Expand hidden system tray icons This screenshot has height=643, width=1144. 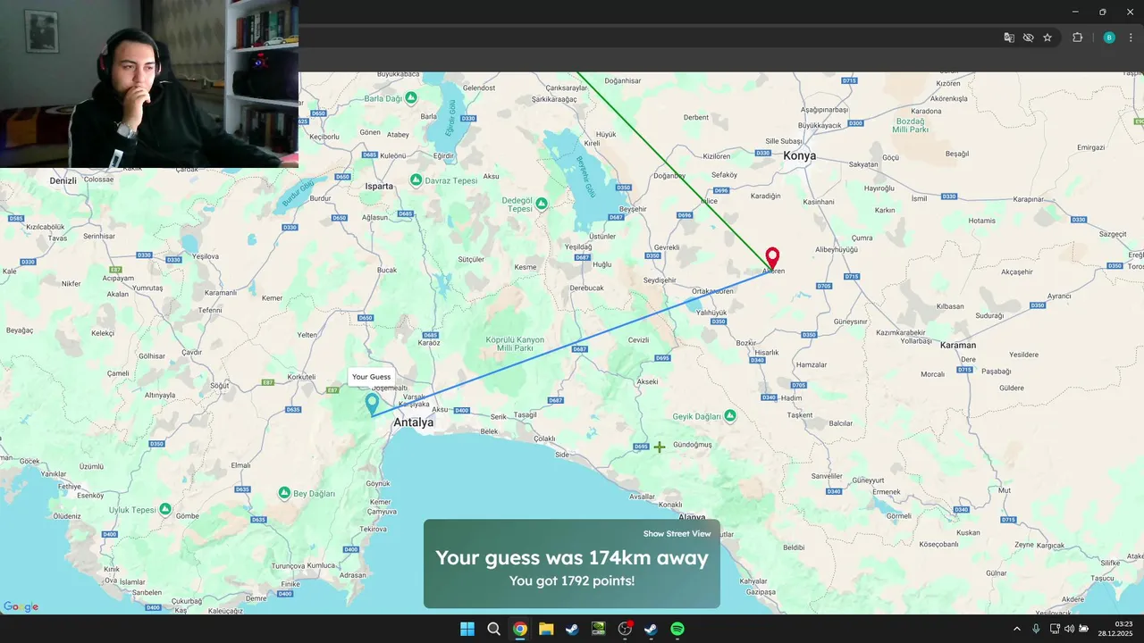(1016, 629)
